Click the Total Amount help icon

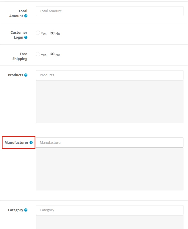click(x=26, y=16)
